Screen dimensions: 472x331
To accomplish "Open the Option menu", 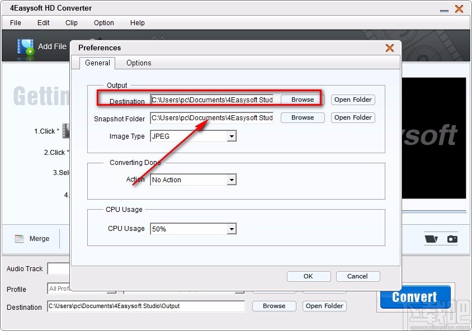I will pyautogui.click(x=104, y=23).
